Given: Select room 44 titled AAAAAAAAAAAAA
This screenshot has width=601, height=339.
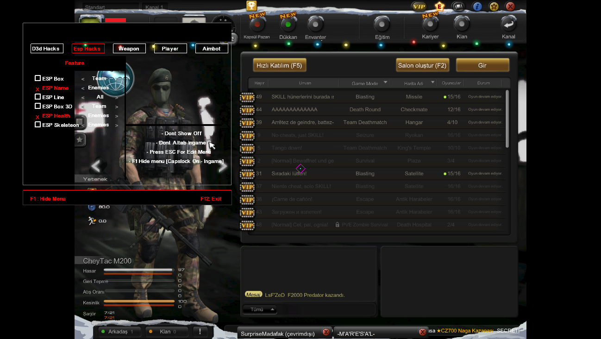Looking at the screenshot, I should click(x=378, y=110).
